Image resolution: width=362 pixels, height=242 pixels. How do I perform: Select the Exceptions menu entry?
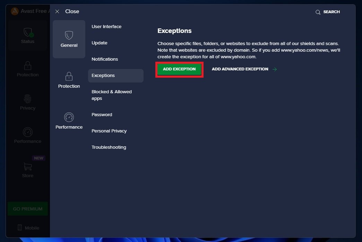[103, 76]
